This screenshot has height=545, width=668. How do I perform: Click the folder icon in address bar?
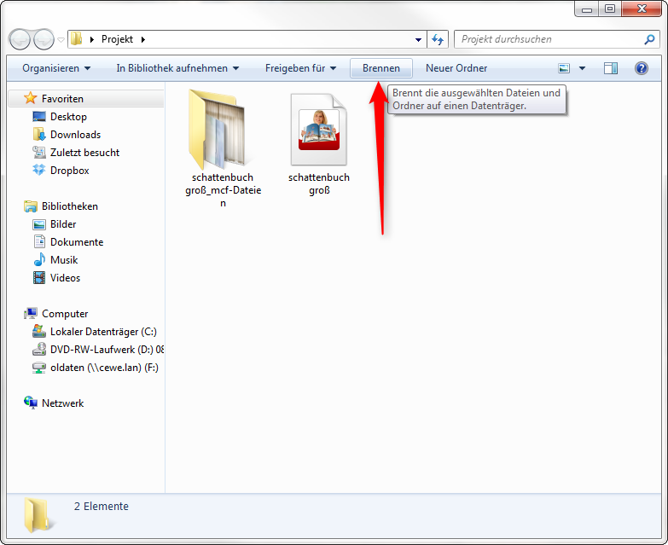coord(77,38)
